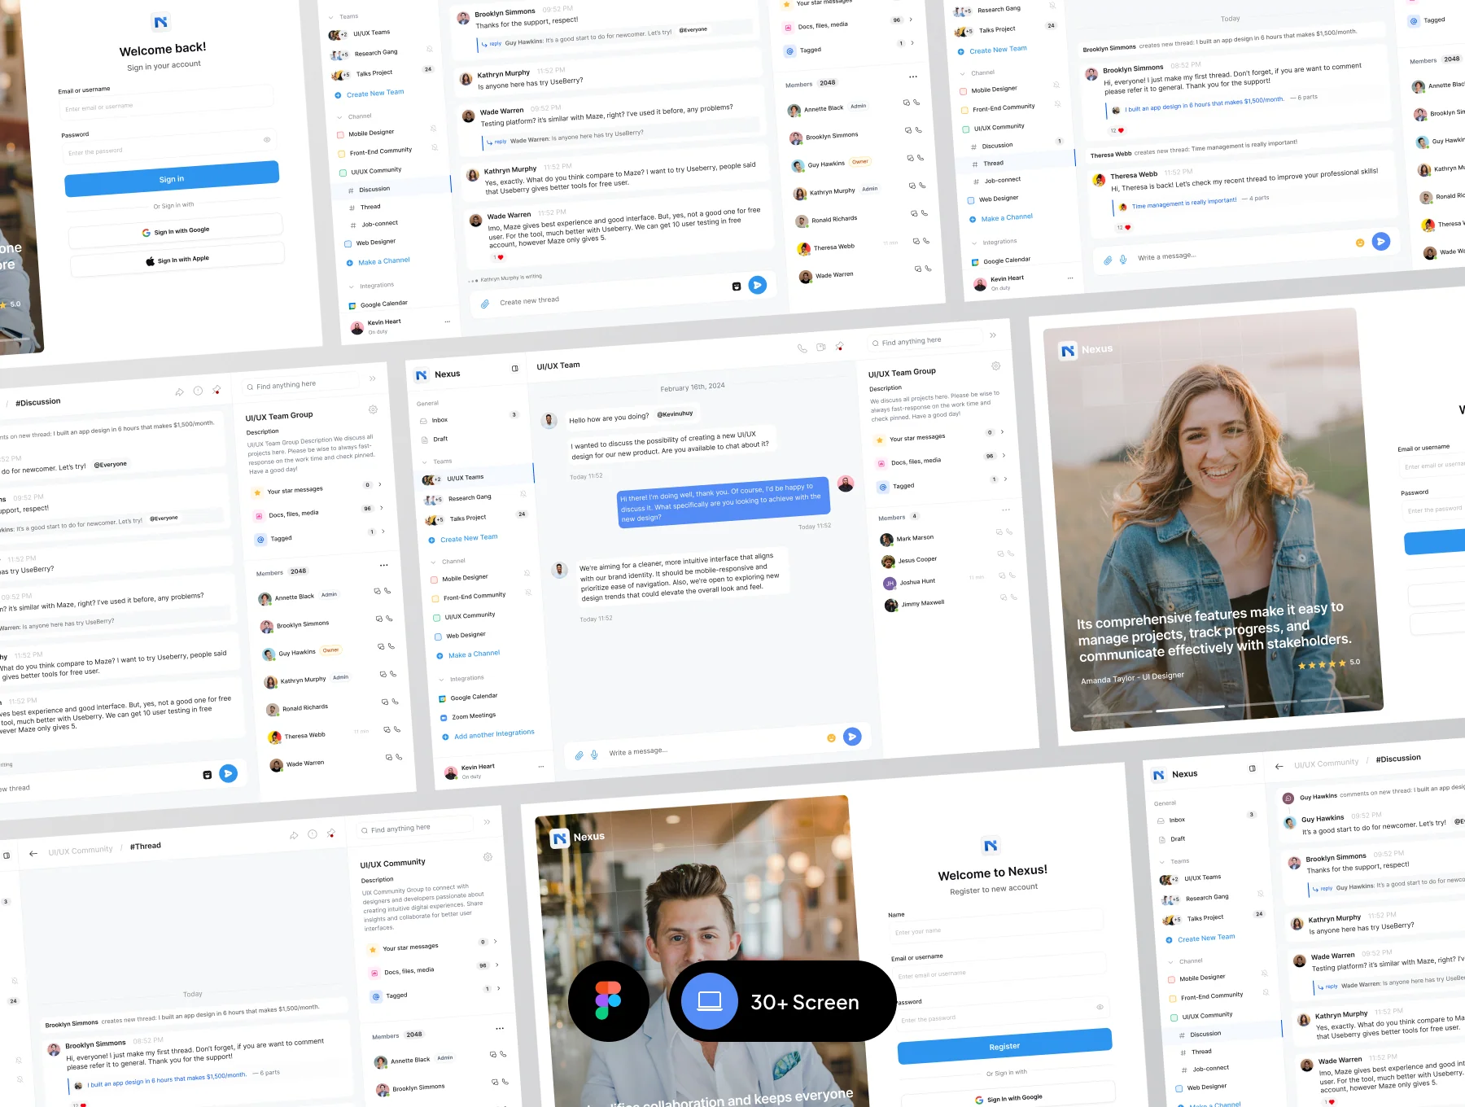
Task: Call Jesus Cooper via his phone icon
Action: coord(1011,553)
